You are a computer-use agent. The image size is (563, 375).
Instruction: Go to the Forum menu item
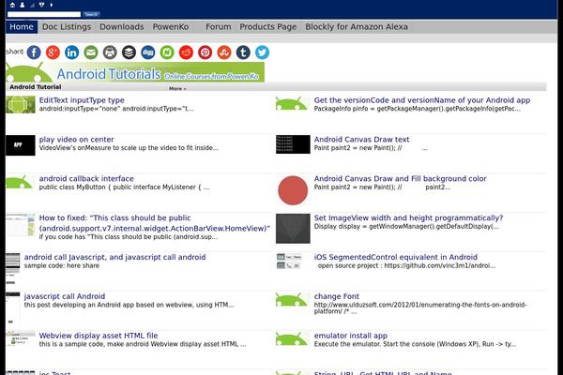click(x=219, y=27)
